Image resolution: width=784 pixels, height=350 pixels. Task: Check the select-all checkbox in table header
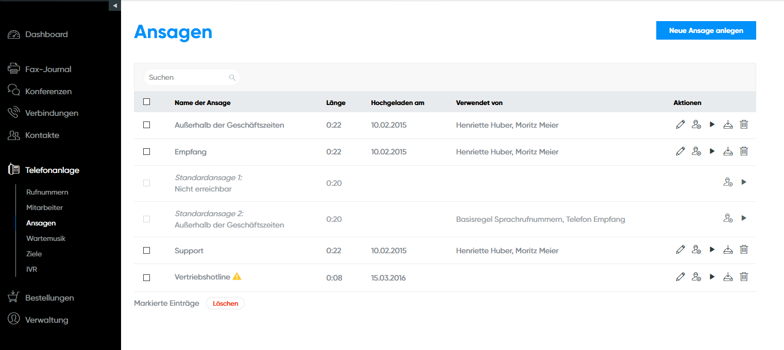point(147,102)
